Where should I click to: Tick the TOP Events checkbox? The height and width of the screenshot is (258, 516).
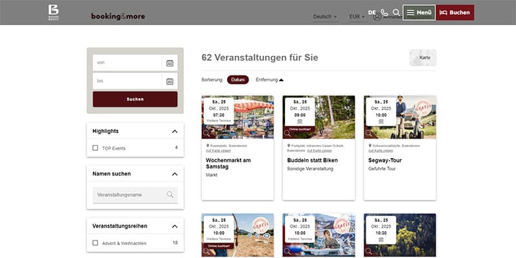click(x=95, y=148)
